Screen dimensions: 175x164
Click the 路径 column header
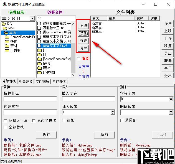pyautogui.click(x=142, y=18)
